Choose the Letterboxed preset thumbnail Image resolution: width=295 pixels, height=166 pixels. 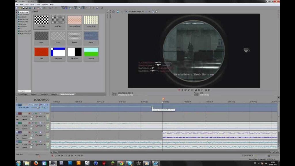coord(58,54)
